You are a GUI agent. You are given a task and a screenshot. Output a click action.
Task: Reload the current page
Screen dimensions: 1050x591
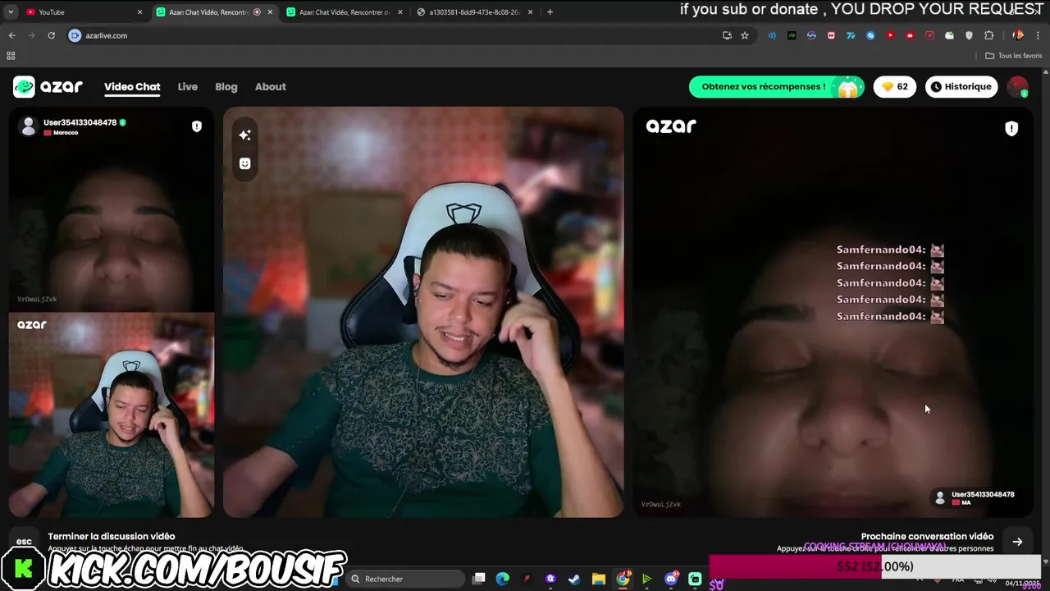pyautogui.click(x=51, y=35)
